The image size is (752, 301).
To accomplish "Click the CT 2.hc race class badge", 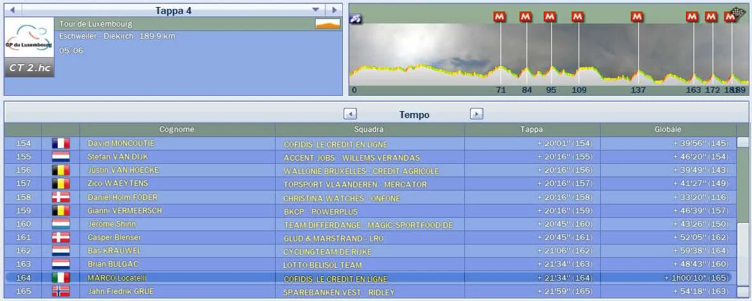I will pos(29,68).
